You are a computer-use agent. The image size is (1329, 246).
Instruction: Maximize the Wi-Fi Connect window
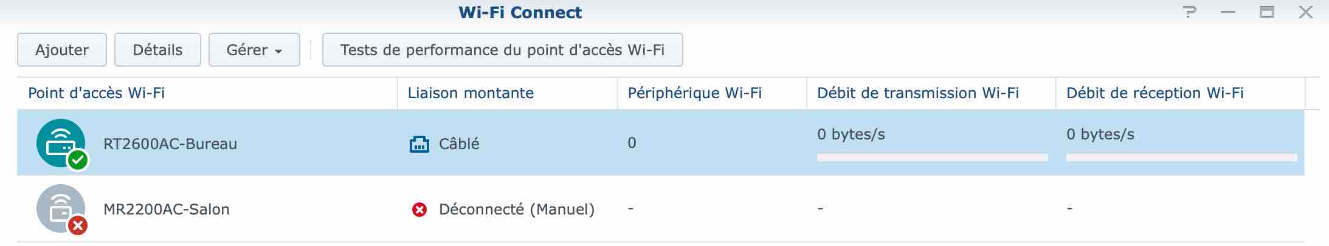pos(1267,12)
